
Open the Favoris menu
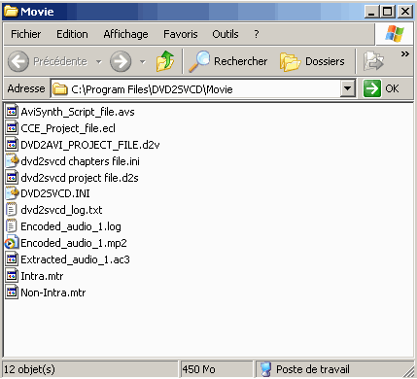click(181, 34)
